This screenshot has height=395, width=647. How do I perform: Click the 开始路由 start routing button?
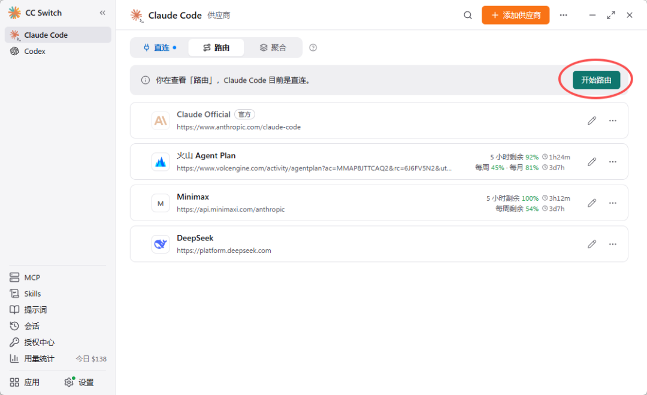[x=596, y=80]
